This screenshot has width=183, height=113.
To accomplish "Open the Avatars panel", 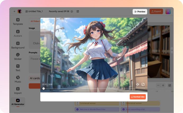I will (18, 33).
